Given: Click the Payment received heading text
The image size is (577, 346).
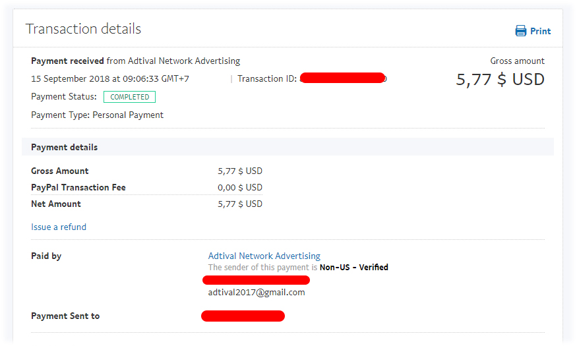Looking at the screenshot, I should 67,61.
